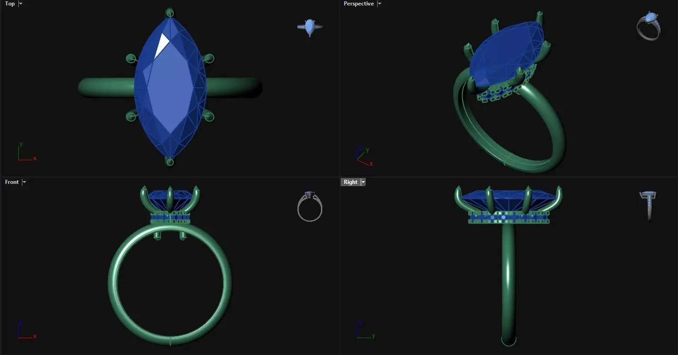Expand the Right viewport menu arrow

(x=363, y=182)
